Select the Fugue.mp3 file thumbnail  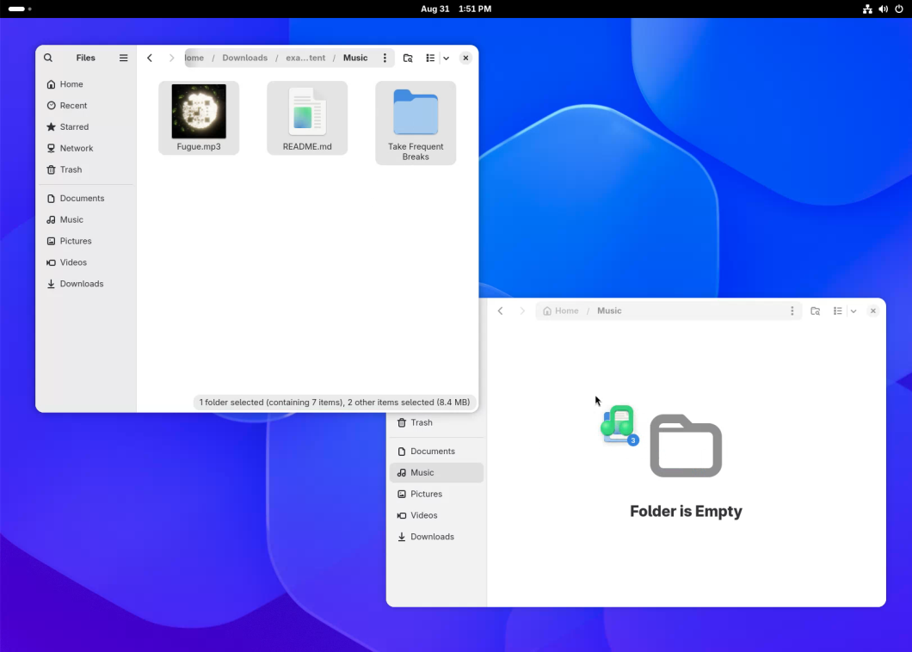coord(199,111)
